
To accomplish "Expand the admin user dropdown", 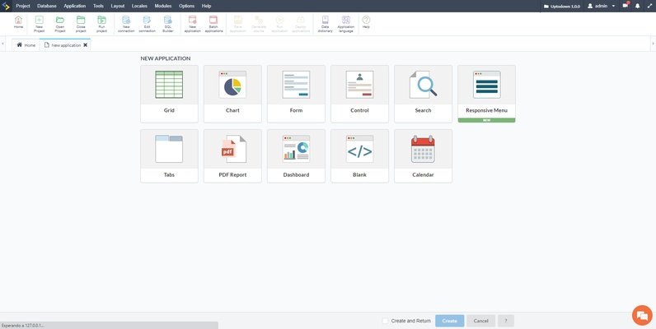I will 601,6.
